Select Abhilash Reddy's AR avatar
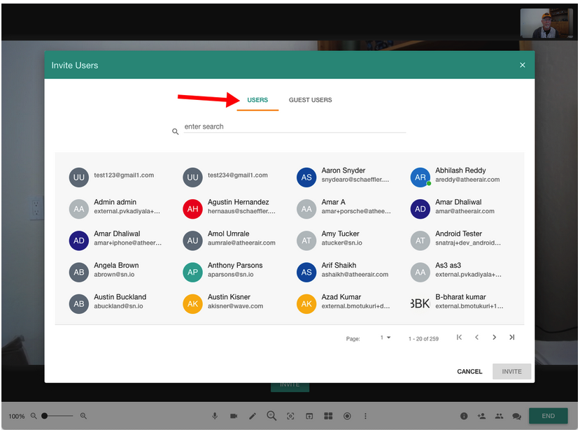This screenshot has height=432, width=580. [x=420, y=178]
